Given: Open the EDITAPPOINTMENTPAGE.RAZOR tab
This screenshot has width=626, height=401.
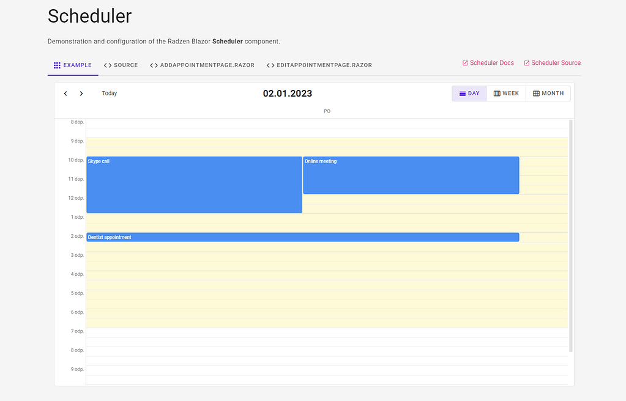Looking at the screenshot, I should (x=319, y=64).
